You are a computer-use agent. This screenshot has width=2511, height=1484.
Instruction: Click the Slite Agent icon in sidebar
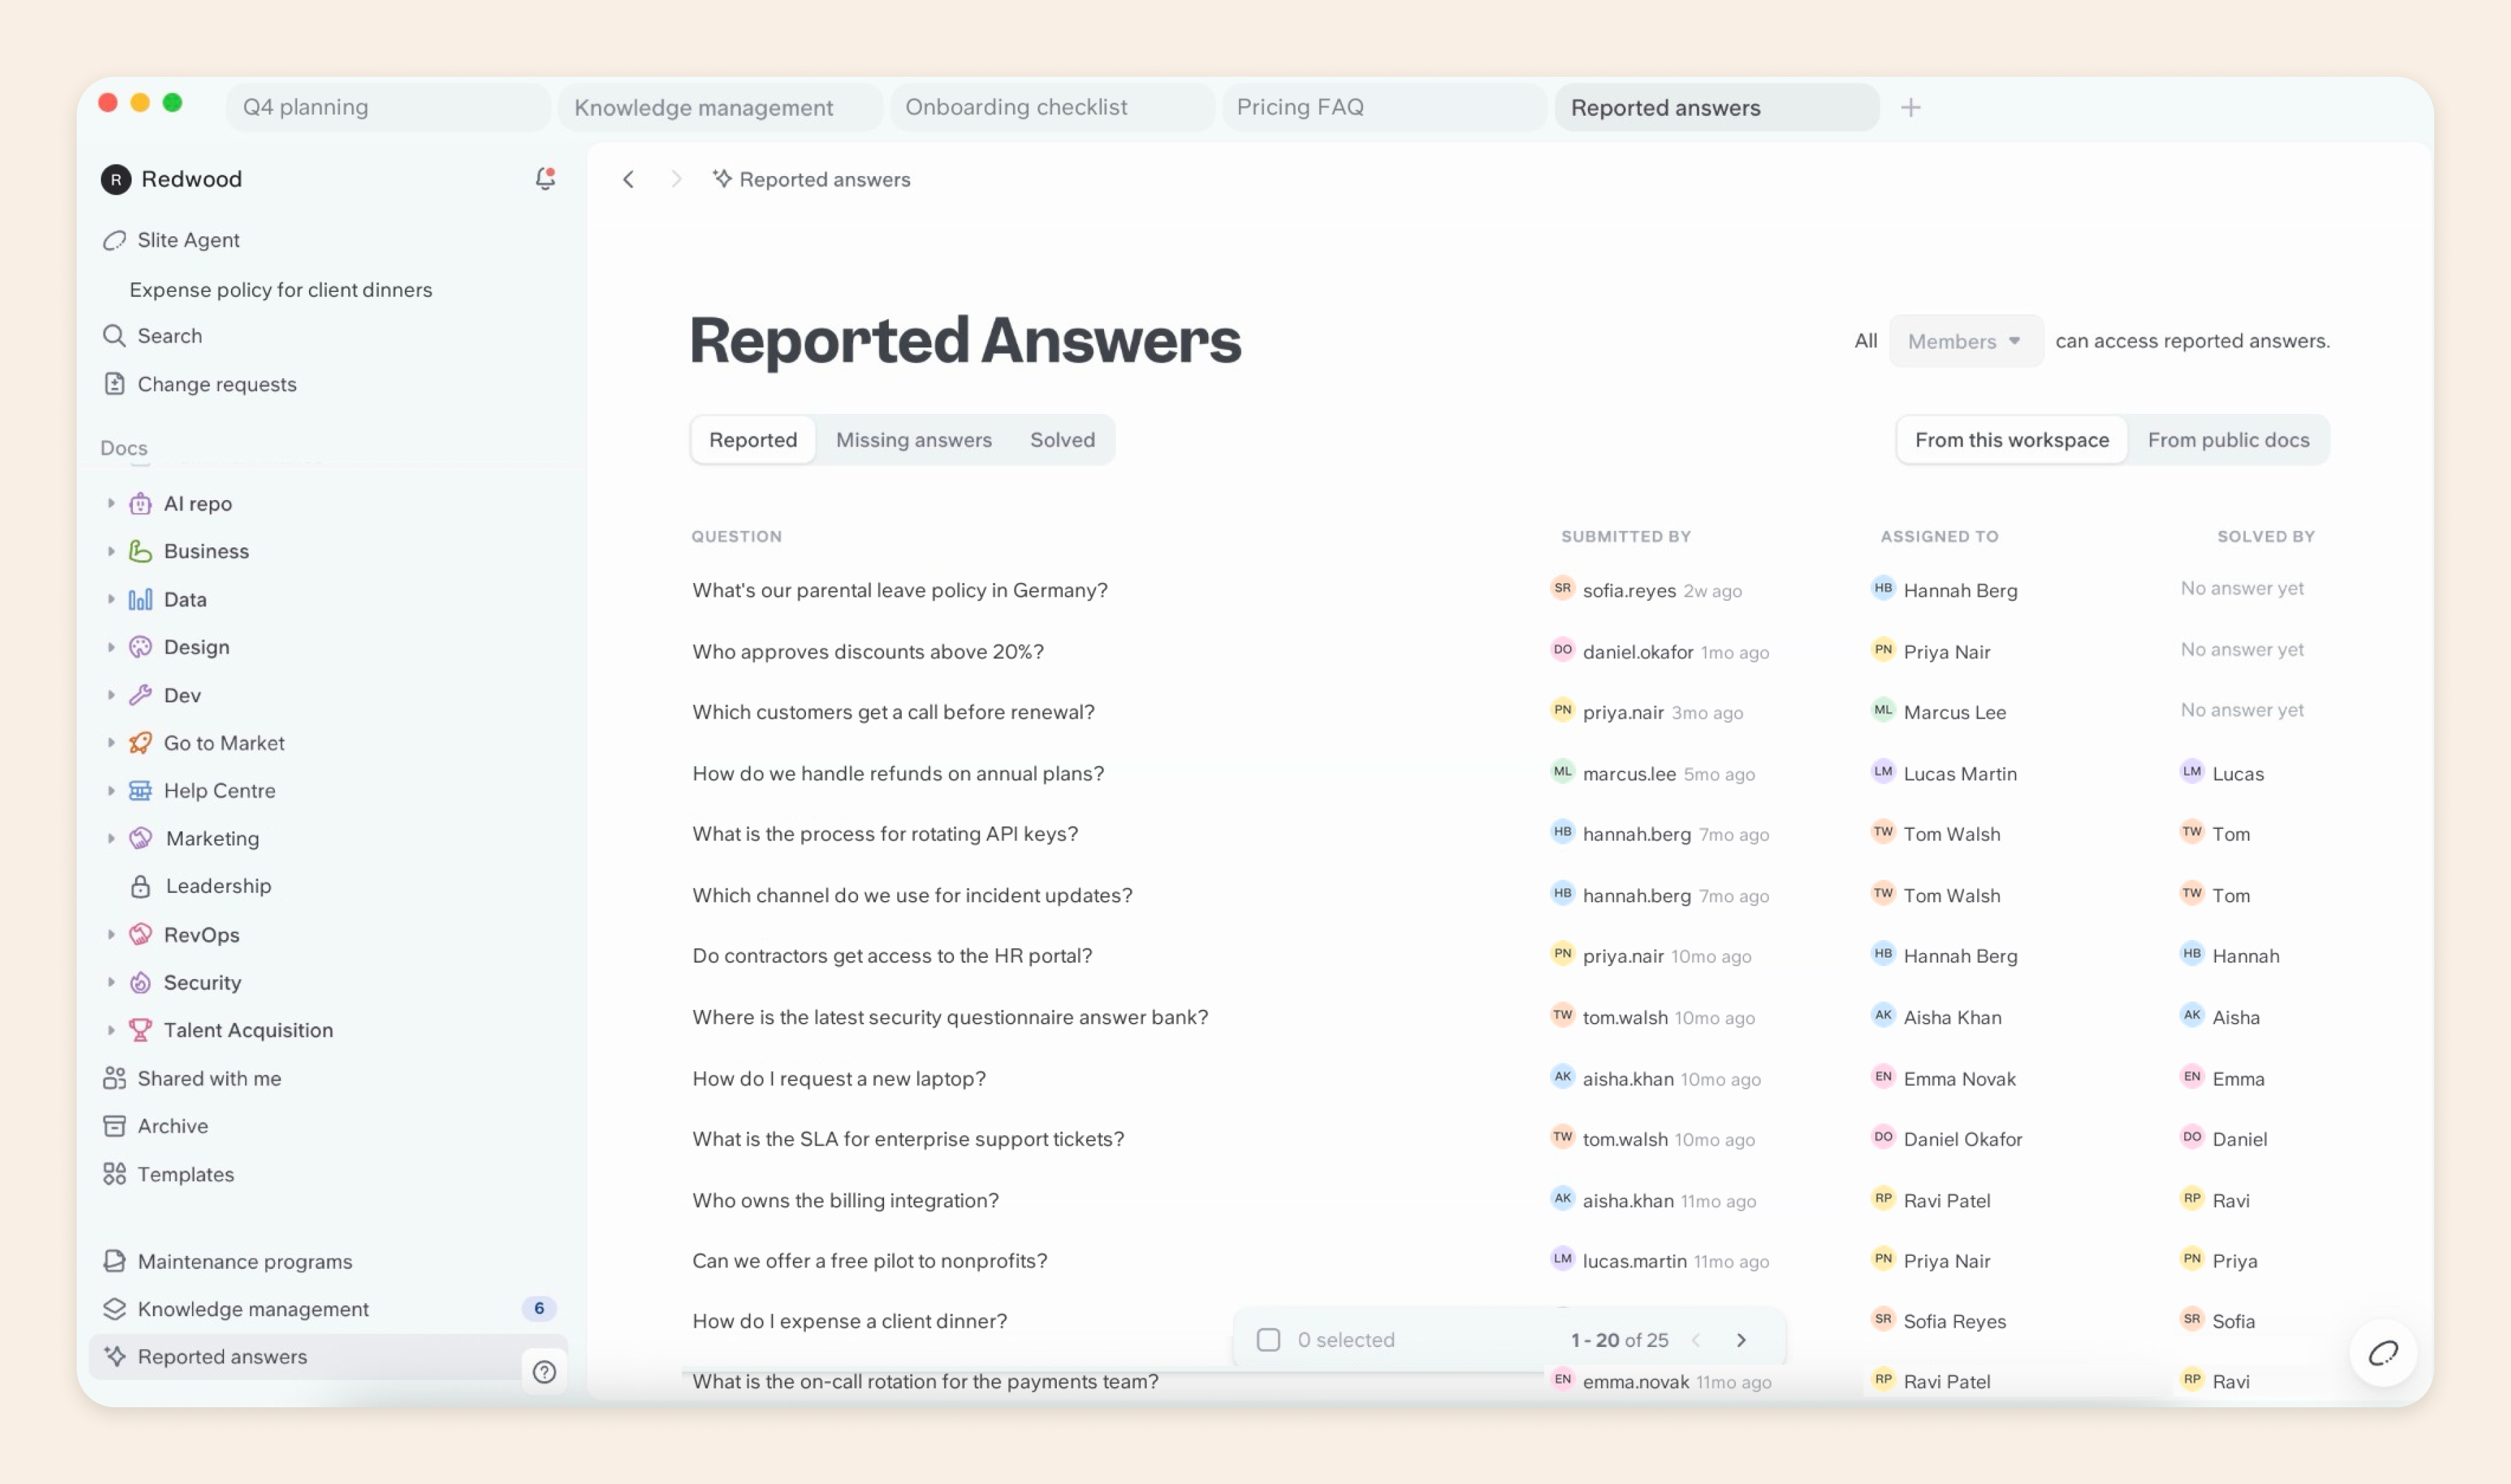pos(115,240)
